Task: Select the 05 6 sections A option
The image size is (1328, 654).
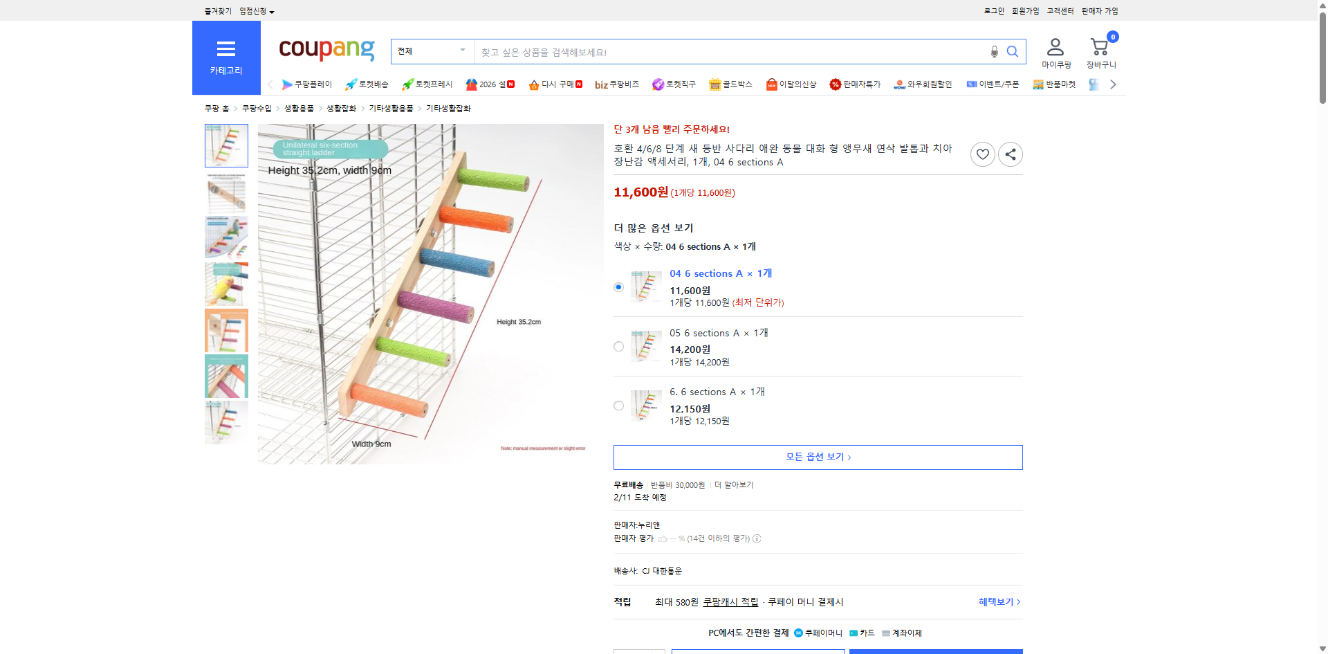Action: pyautogui.click(x=618, y=346)
